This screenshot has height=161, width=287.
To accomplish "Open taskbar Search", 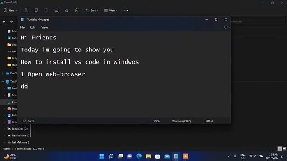I will [x=111, y=156].
